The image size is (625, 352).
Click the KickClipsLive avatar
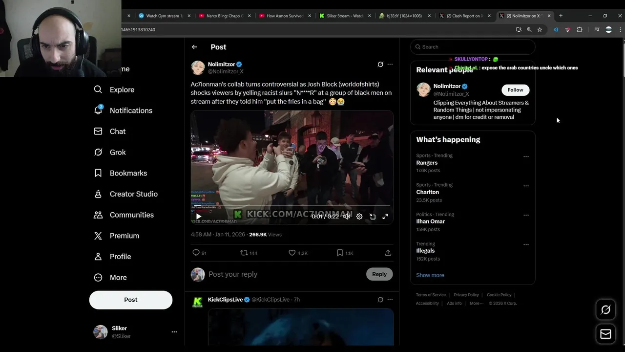click(198, 303)
